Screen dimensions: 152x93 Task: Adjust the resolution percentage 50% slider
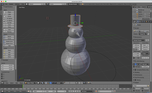(137, 49)
